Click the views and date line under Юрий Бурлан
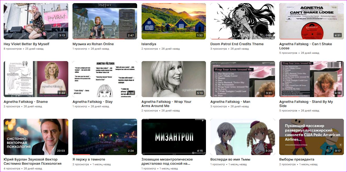Viewport: 347px width, 172px height. coord(23,169)
